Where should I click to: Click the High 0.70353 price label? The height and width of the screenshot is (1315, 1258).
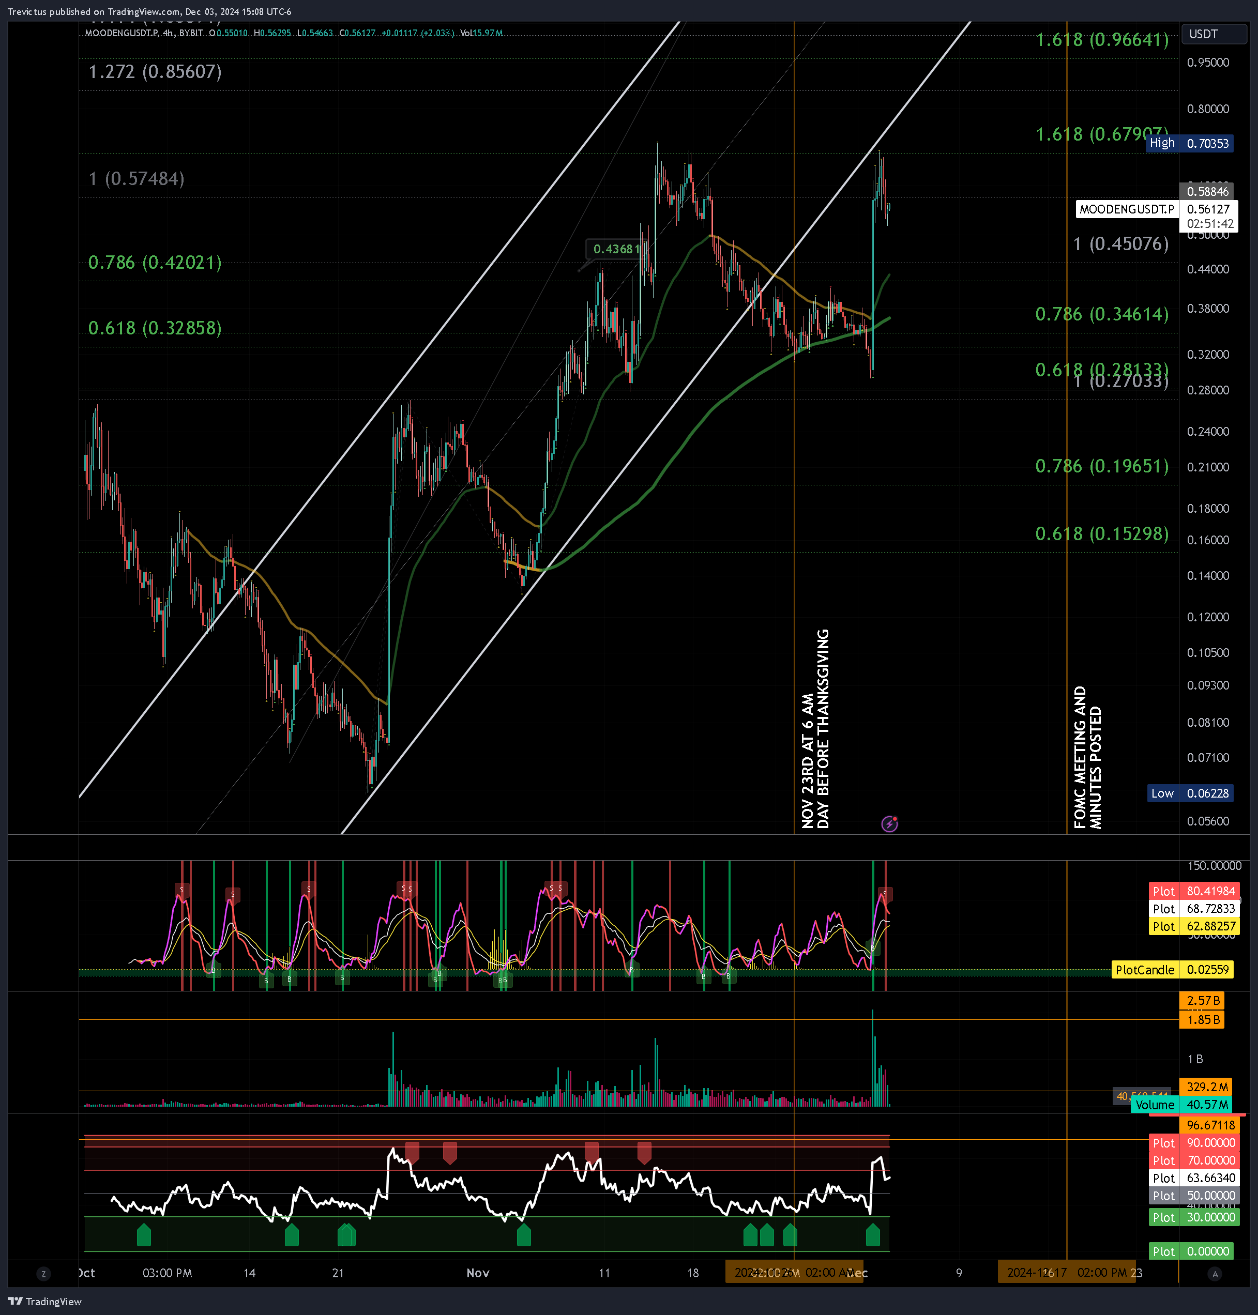coord(1189,143)
